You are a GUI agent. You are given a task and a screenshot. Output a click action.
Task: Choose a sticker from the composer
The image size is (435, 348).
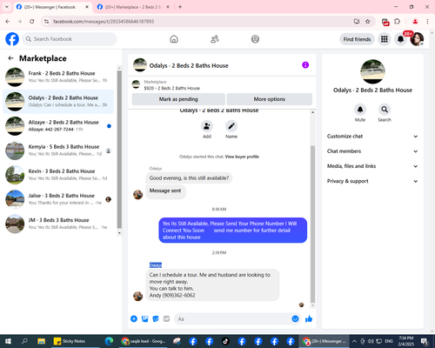156,319
